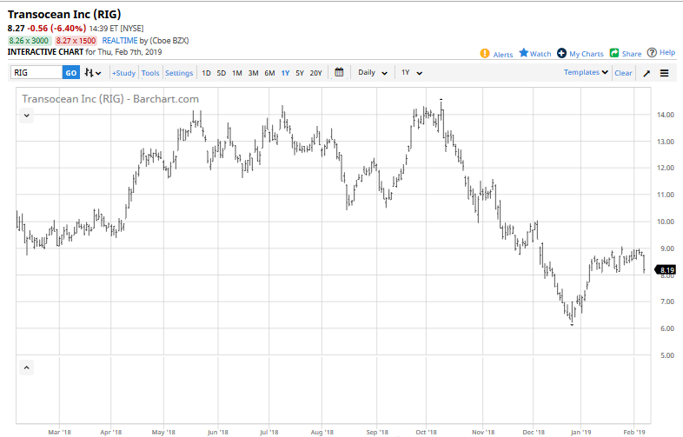Click the Alerts exclamation icon
683x437 pixels.
pos(485,54)
